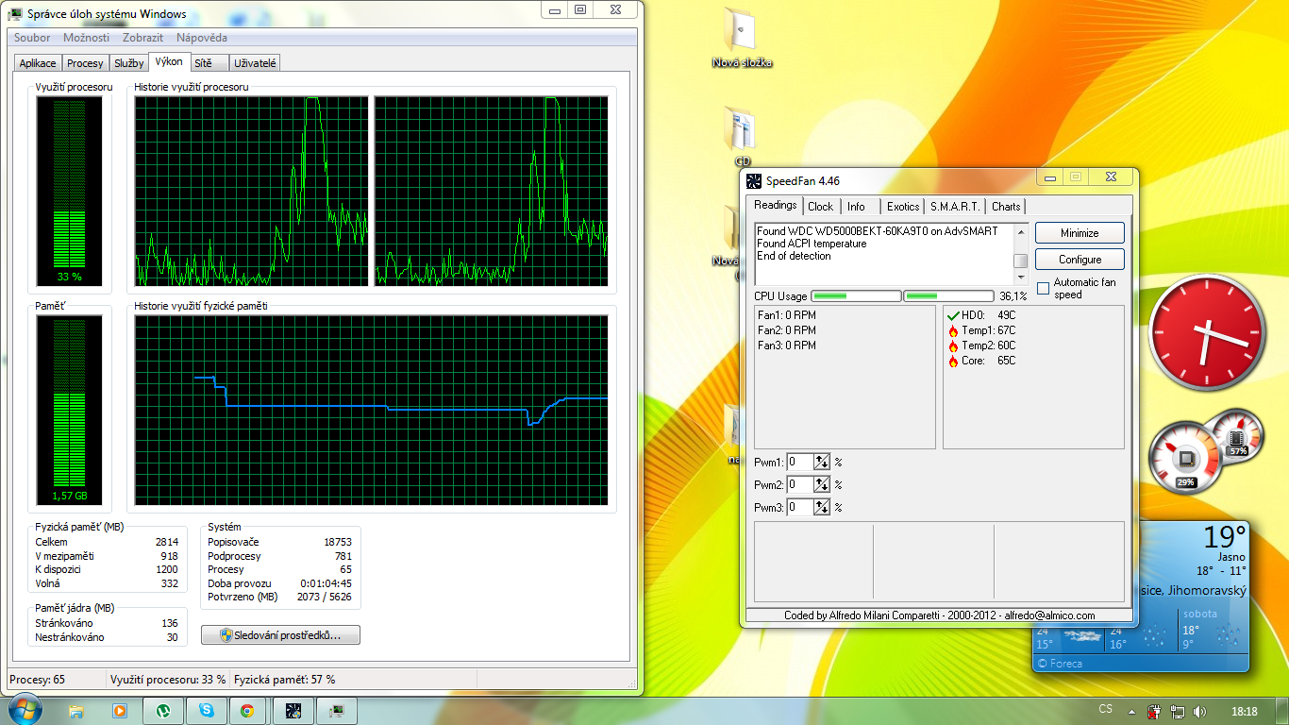Click the battery power tray icon
This screenshot has width=1289, height=725.
pos(1153,711)
